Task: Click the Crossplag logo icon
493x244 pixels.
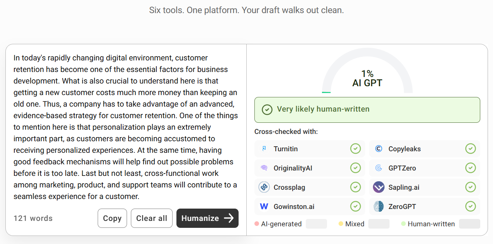Action: [x=264, y=187]
